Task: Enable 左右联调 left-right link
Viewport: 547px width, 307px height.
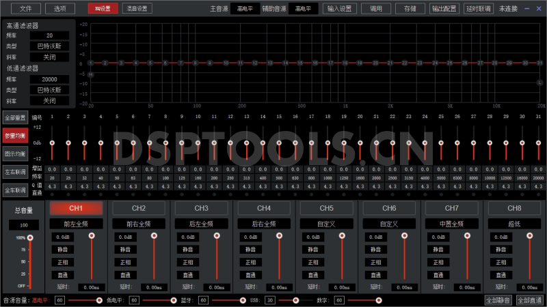Action: pos(15,171)
